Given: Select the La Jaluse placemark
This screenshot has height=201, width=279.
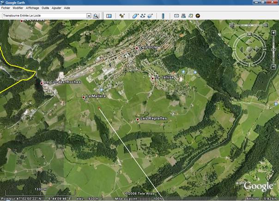Looking at the screenshot, I should pyautogui.click(x=164, y=77).
